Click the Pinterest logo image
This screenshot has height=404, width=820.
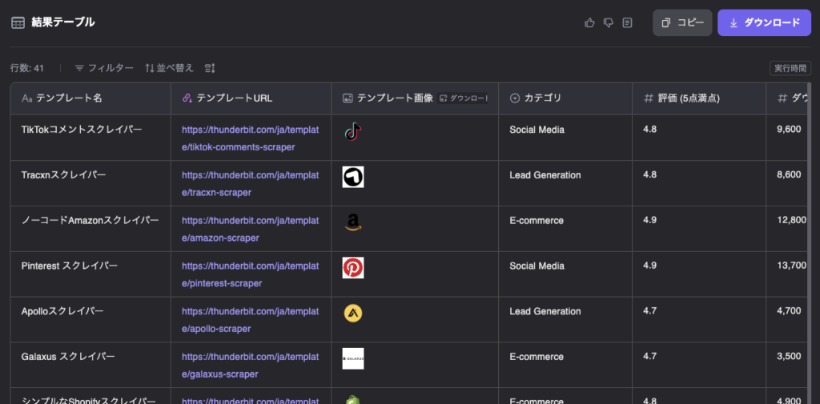coord(352,267)
